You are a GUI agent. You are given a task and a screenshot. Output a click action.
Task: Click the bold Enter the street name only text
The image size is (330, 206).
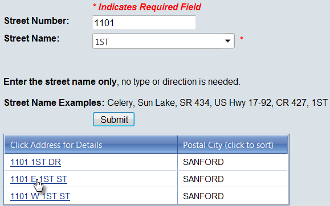(60, 81)
